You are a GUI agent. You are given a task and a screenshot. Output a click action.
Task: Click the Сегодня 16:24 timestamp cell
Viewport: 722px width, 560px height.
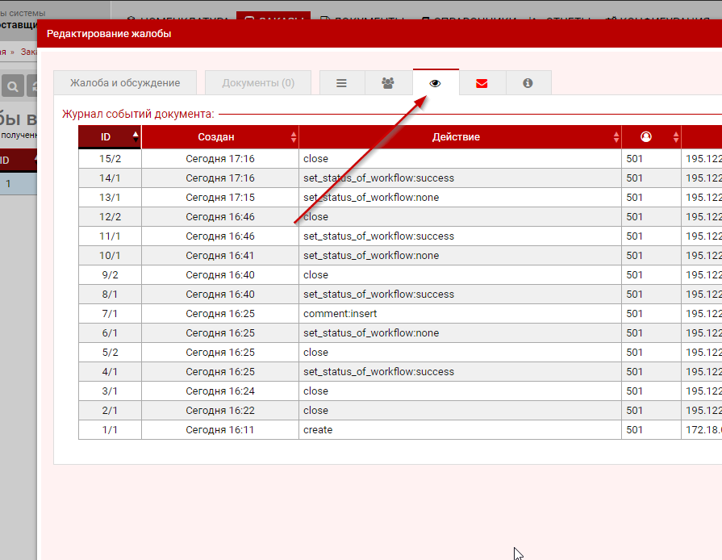(219, 391)
